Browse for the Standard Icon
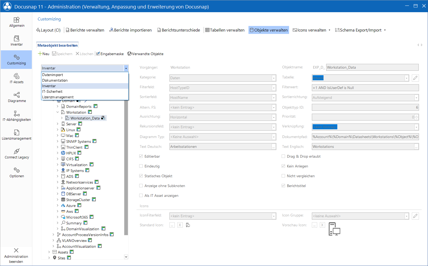428x266 pixels. click(172, 225)
